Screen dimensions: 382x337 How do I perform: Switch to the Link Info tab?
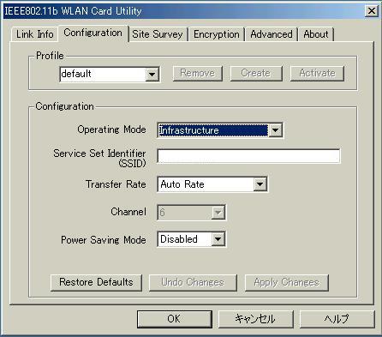coord(34,34)
